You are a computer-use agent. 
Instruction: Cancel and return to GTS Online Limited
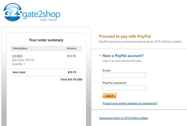(124, 118)
